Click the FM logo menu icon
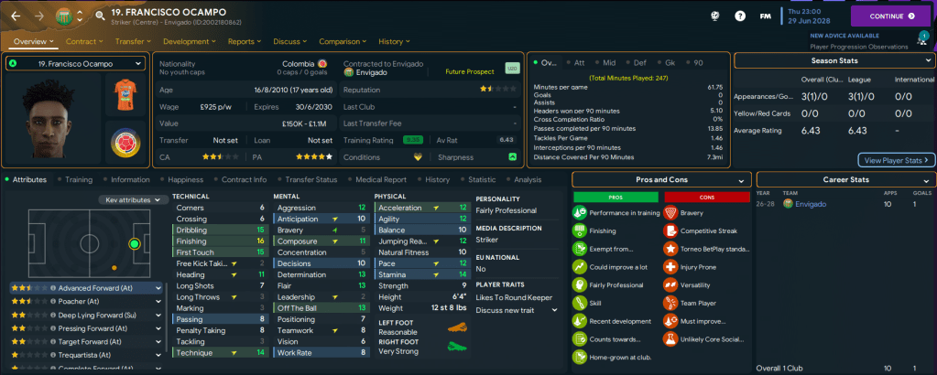937x375 pixels. tap(765, 16)
